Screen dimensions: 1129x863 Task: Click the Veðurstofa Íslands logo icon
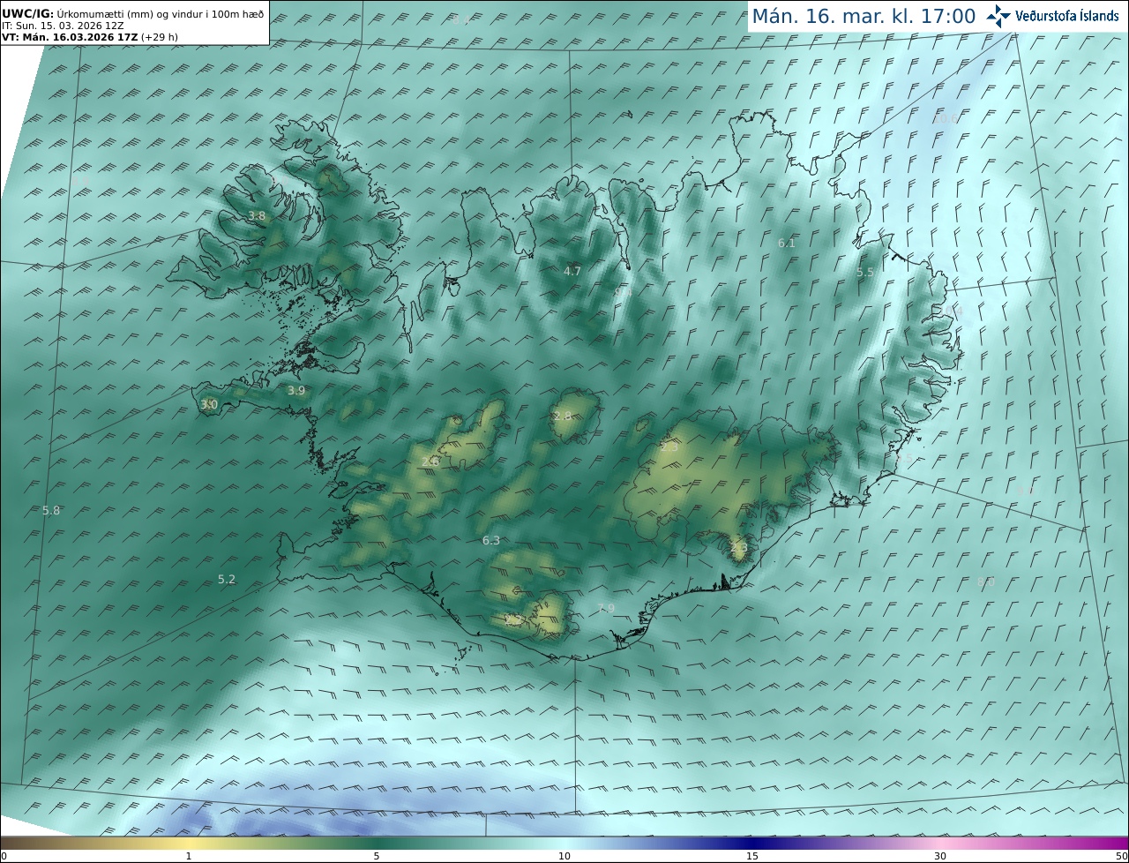click(x=998, y=16)
